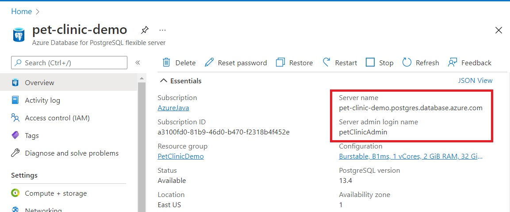The height and width of the screenshot is (212, 510).
Task: Click the sidebar search field
Action: [69, 63]
